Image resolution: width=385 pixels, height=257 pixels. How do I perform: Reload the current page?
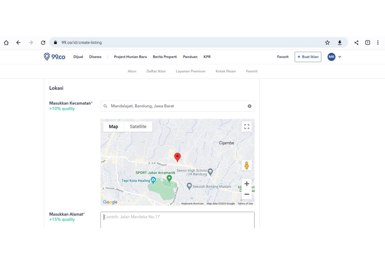pos(43,42)
